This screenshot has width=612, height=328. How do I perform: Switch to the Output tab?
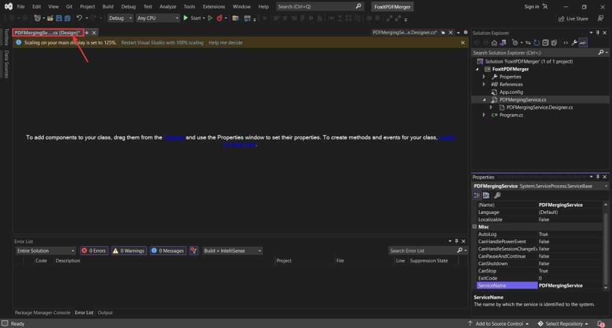[x=105, y=313]
